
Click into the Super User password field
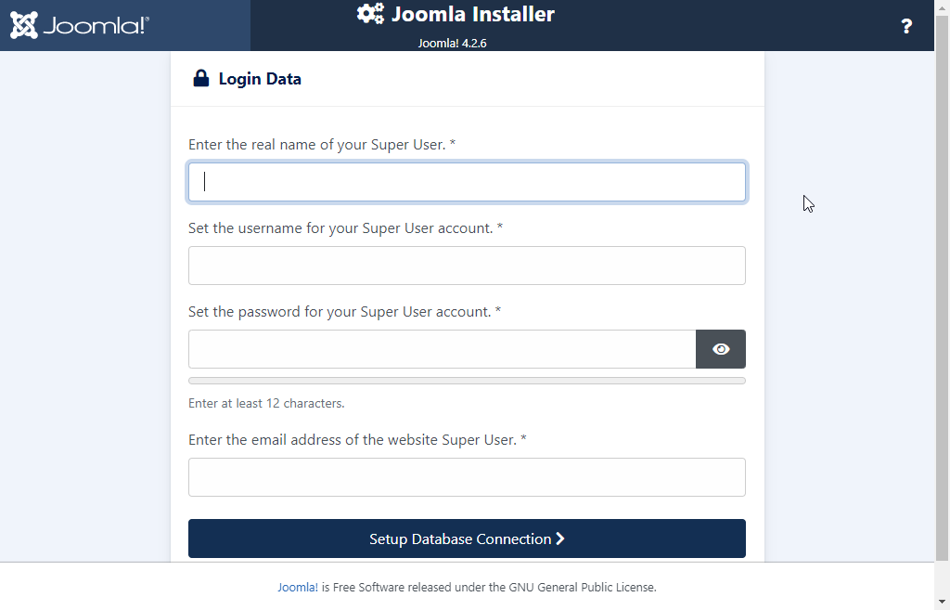pos(443,349)
